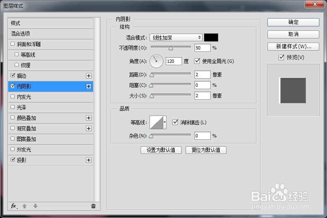Image resolution: width=327 pixels, height=218 pixels.
Task: Click the 阻塞 slider handle
Action: click(x=151, y=85)
